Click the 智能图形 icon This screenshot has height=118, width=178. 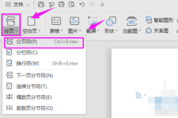coord(149,20)
